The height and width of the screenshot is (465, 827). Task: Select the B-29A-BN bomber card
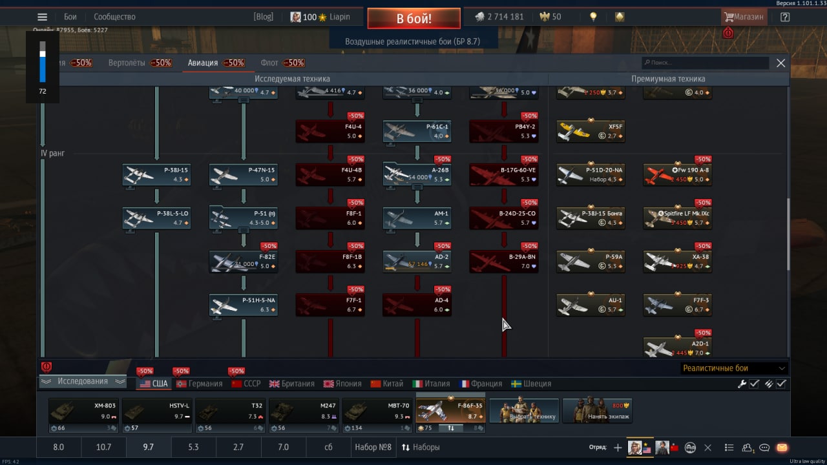coord(504,262)
